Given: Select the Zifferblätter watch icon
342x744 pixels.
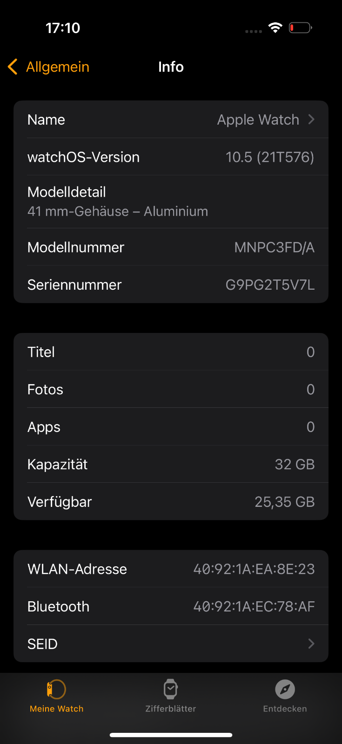Looking at the screenshot, I should pos(171,689).
